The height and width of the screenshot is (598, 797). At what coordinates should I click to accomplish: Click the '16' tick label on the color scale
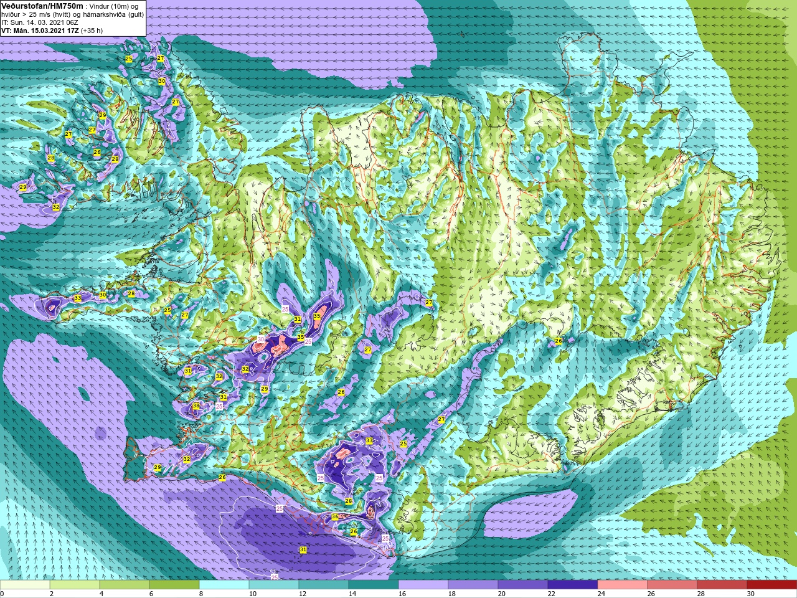(x=402, y=594)
